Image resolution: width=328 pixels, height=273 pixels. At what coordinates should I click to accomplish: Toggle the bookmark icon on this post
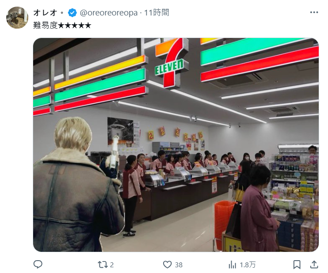[x=297, y=265]
